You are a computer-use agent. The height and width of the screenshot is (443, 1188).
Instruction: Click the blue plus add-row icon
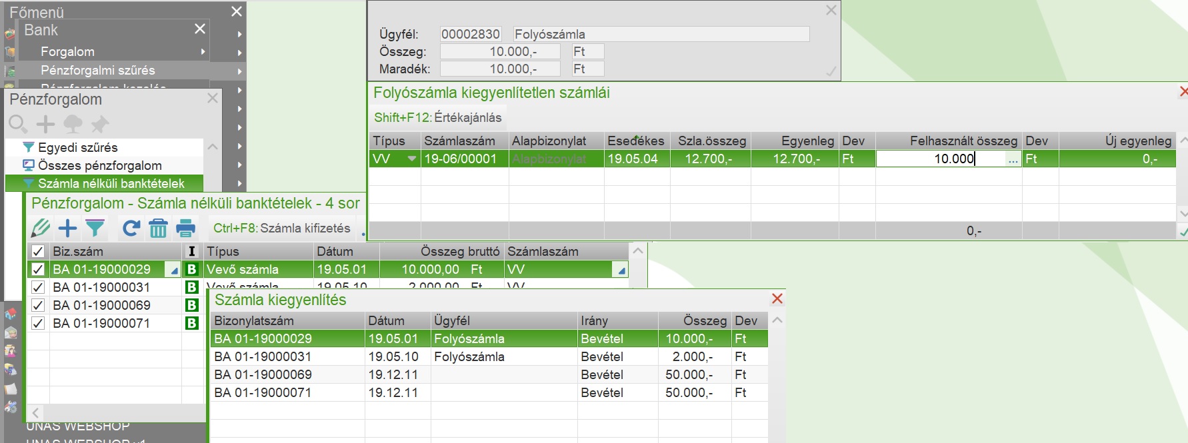point(67,228)
